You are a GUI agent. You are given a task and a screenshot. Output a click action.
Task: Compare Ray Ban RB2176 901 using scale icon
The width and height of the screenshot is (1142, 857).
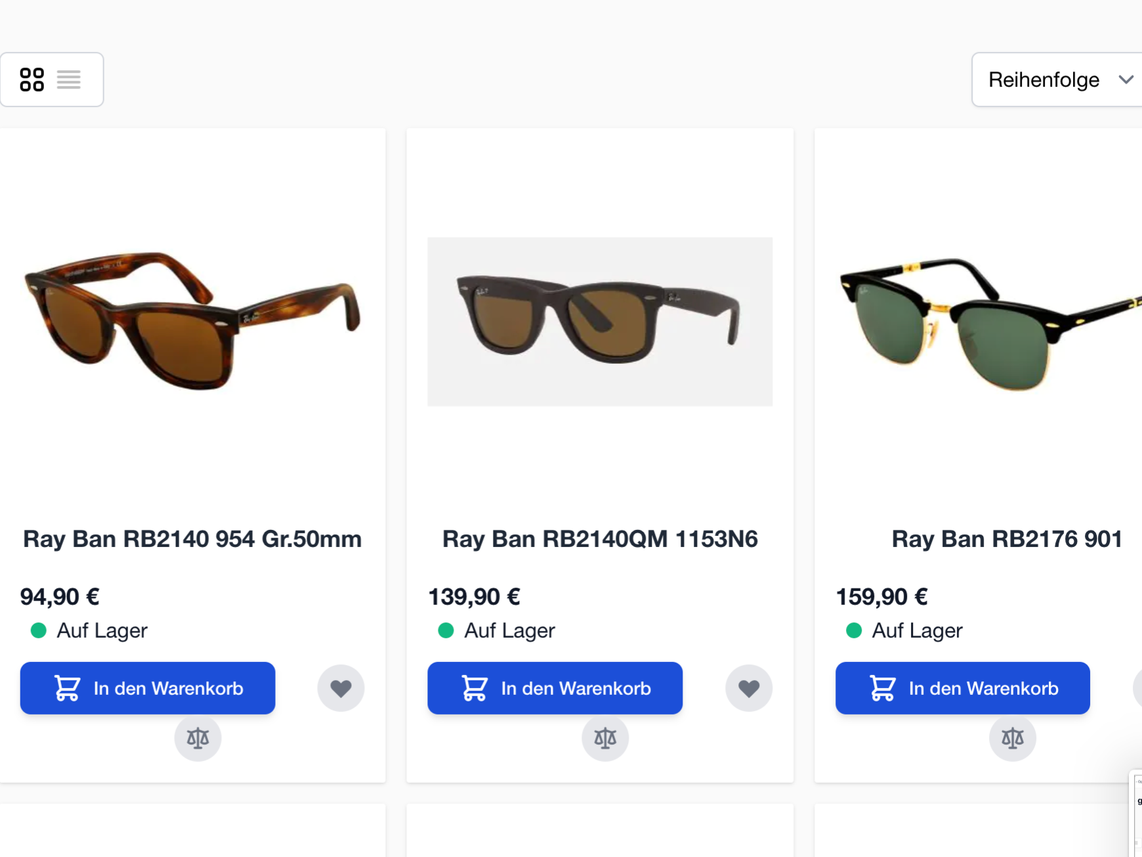click(1013, 738)
